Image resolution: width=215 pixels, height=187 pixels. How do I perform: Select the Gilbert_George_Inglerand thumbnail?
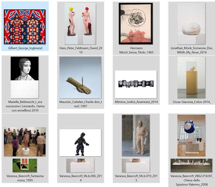[x=25, y=27]
